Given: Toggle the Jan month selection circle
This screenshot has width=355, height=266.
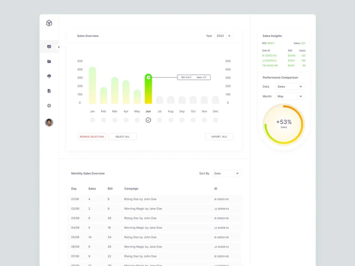Looking at the screenshot, I should (x=92, y=120).
